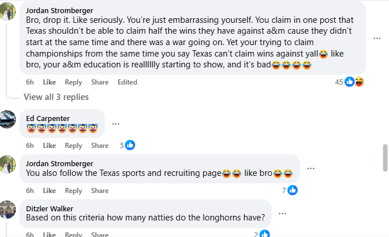Reply to Ed Carpenter's comment
This screenshot has width=389, height=237.
coord(74,146)
